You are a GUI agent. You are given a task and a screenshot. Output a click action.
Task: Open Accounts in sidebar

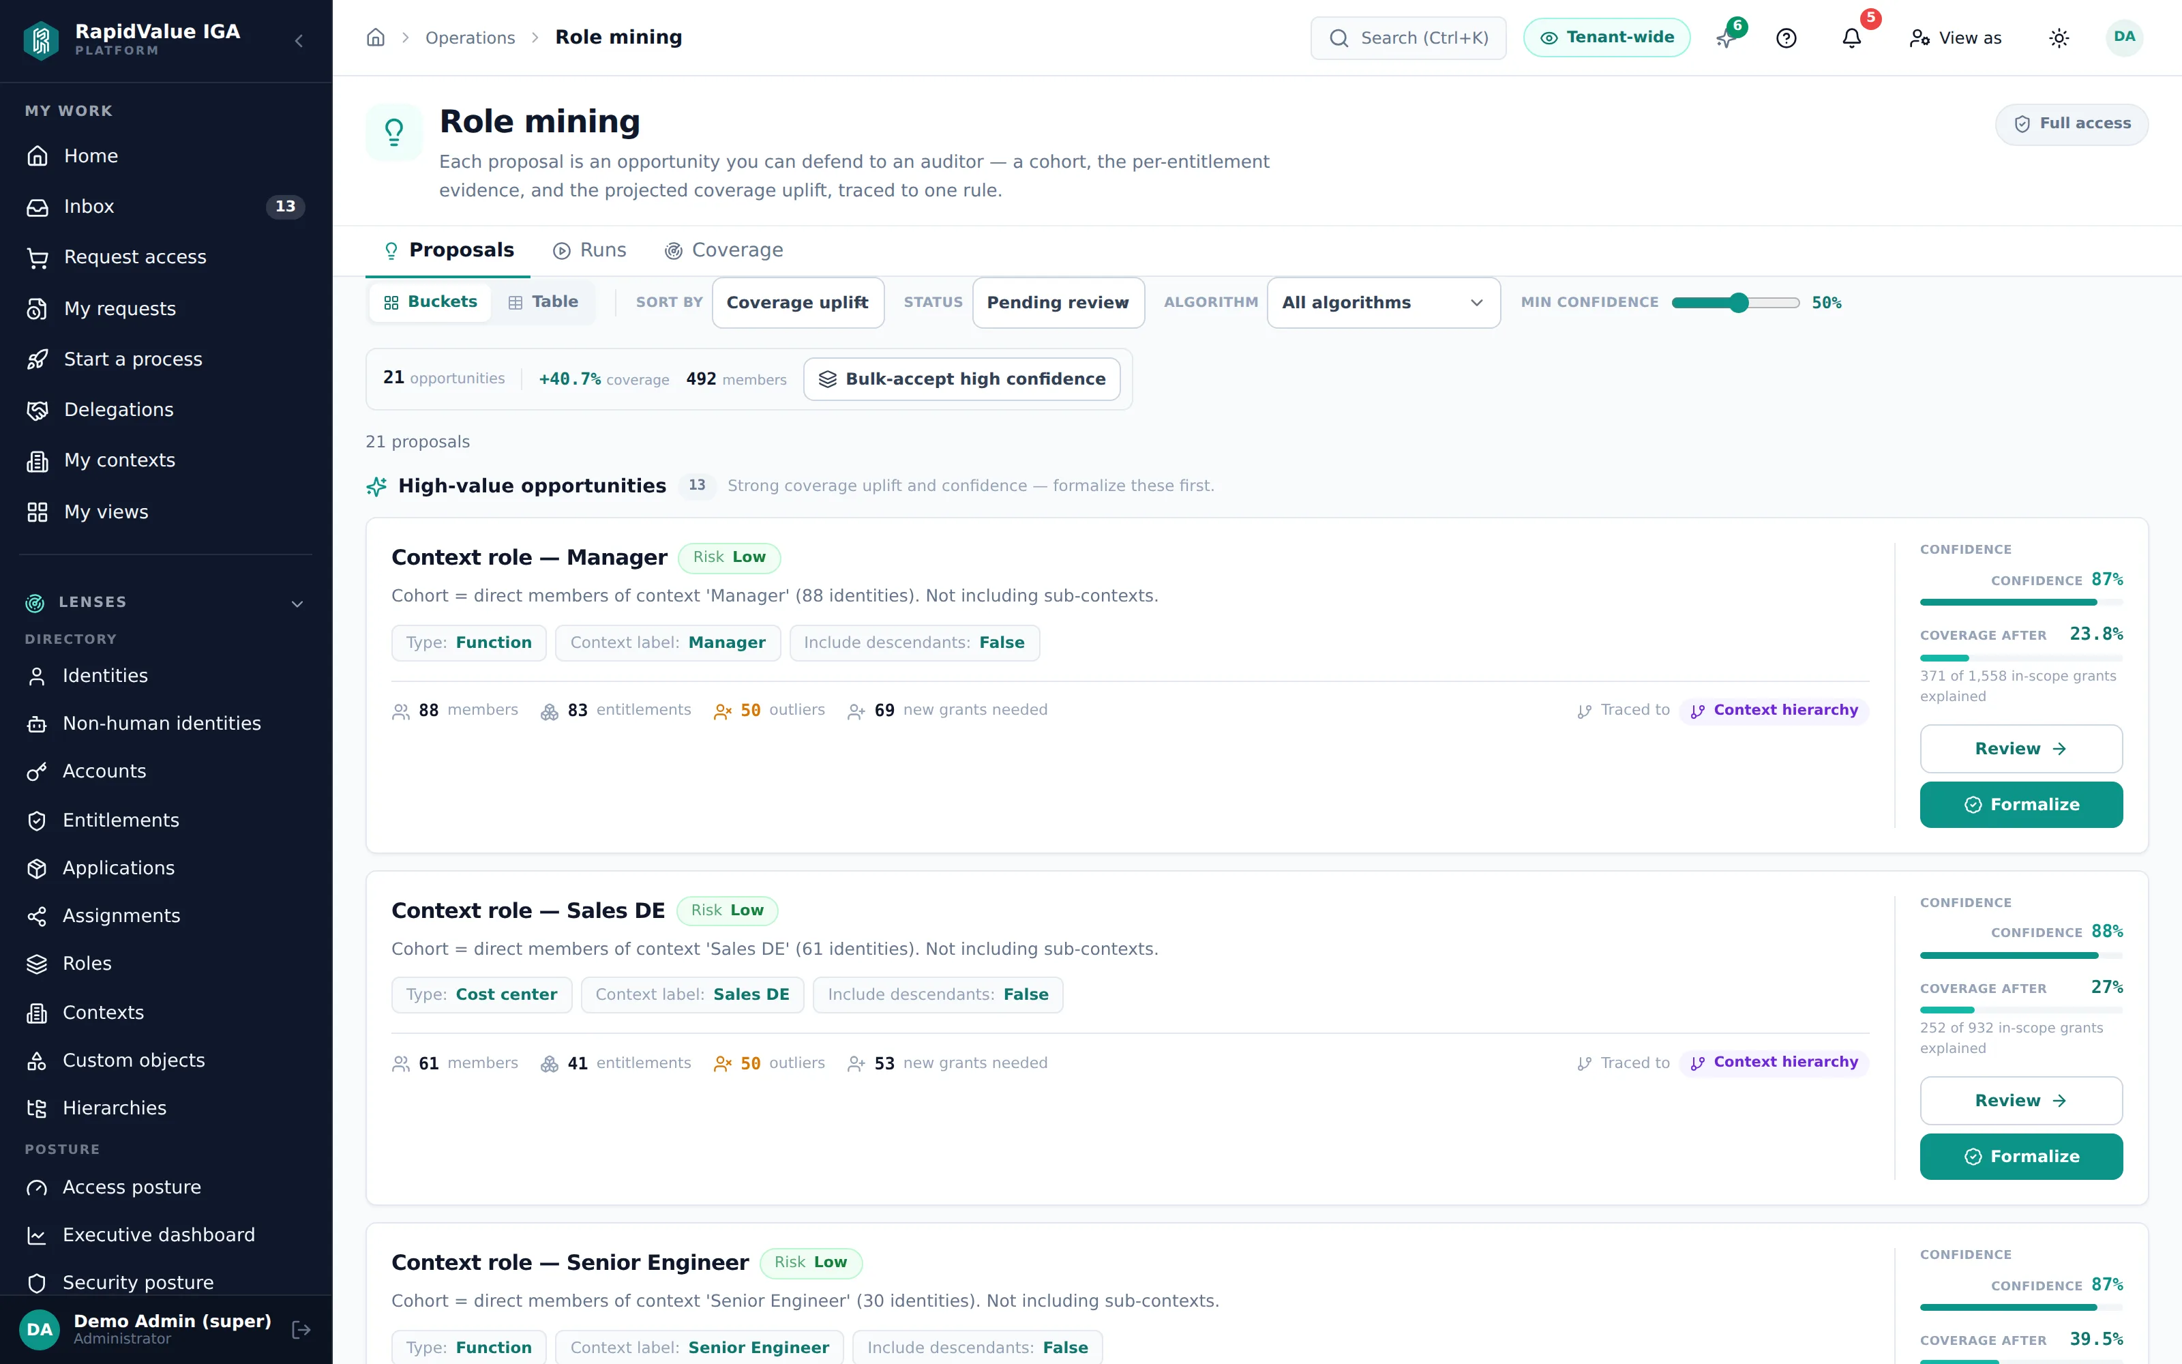click(x=166, y=771)
